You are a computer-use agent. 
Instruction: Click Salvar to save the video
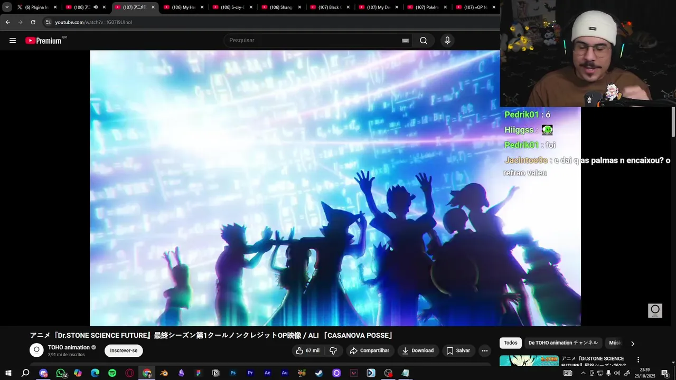click(x=458, y=350)
